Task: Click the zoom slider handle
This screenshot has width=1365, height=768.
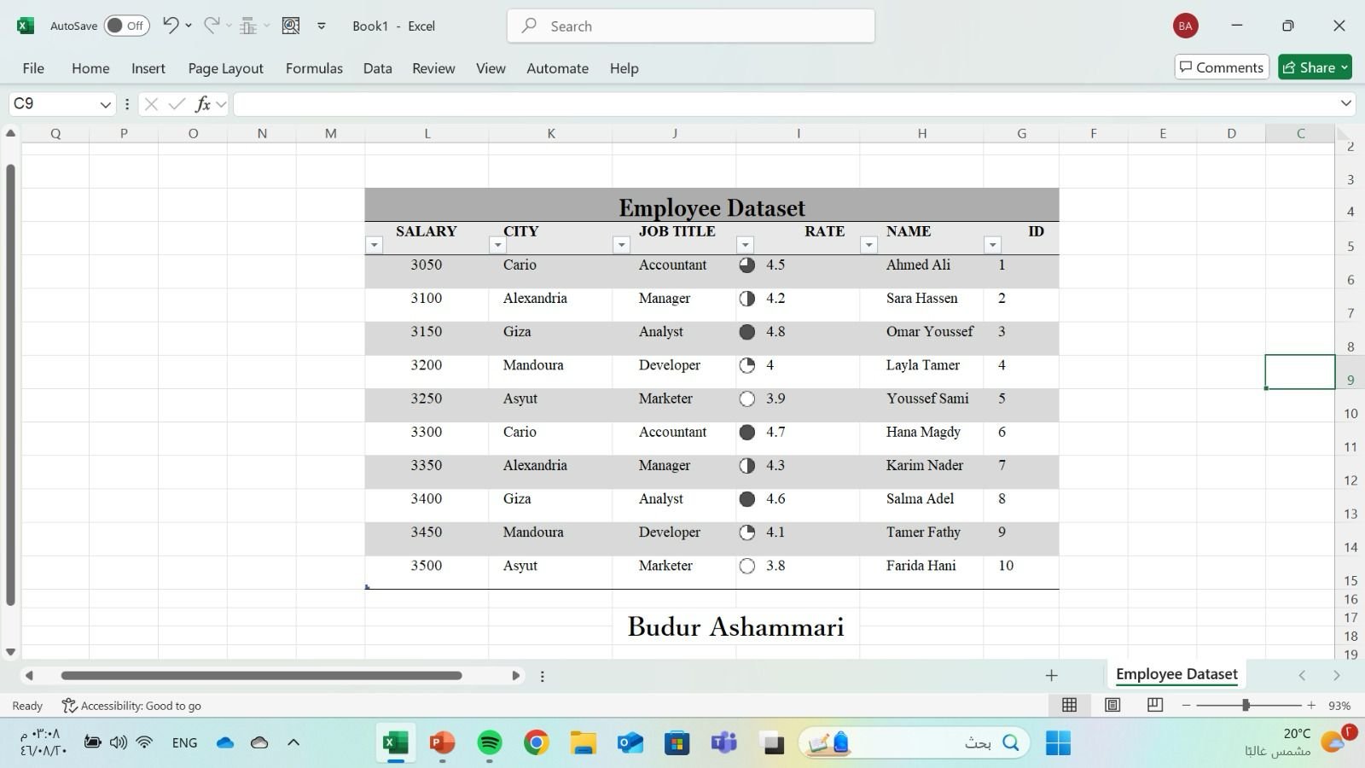Action: pos(1246,705)
